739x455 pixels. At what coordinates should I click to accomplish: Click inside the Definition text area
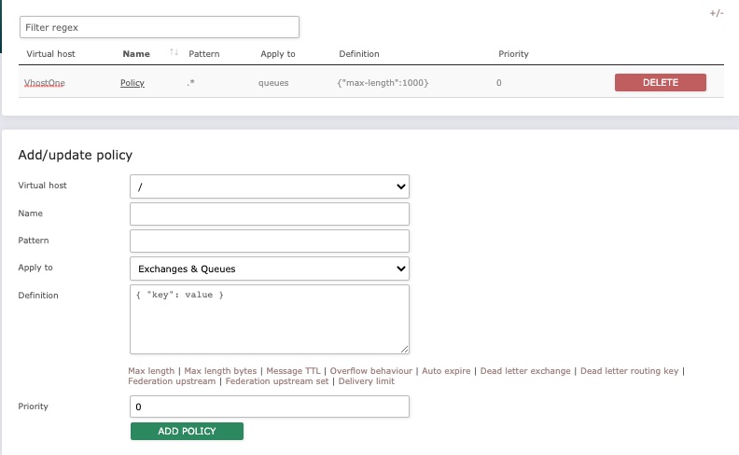click(x=270, y=319)
